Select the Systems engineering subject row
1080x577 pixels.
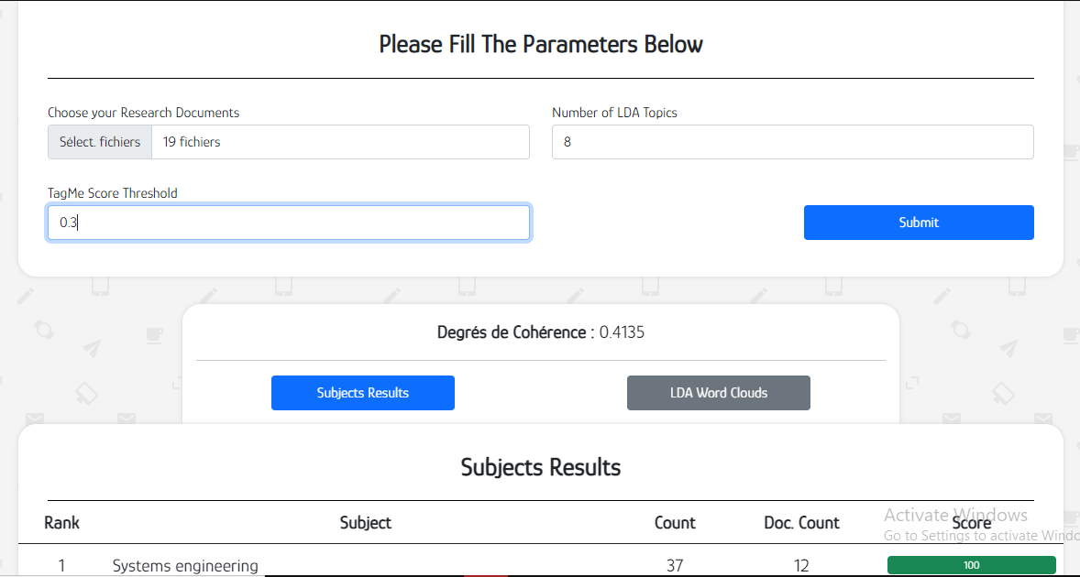pyautogui.click(x=541, y=565)
